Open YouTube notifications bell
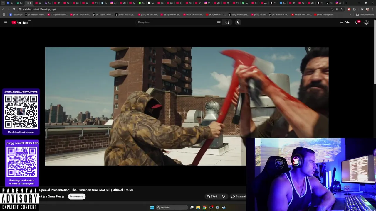376x211 pixels. 357,22
